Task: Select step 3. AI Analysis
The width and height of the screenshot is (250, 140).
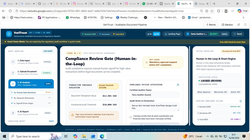Action: [x=31, y=84]
